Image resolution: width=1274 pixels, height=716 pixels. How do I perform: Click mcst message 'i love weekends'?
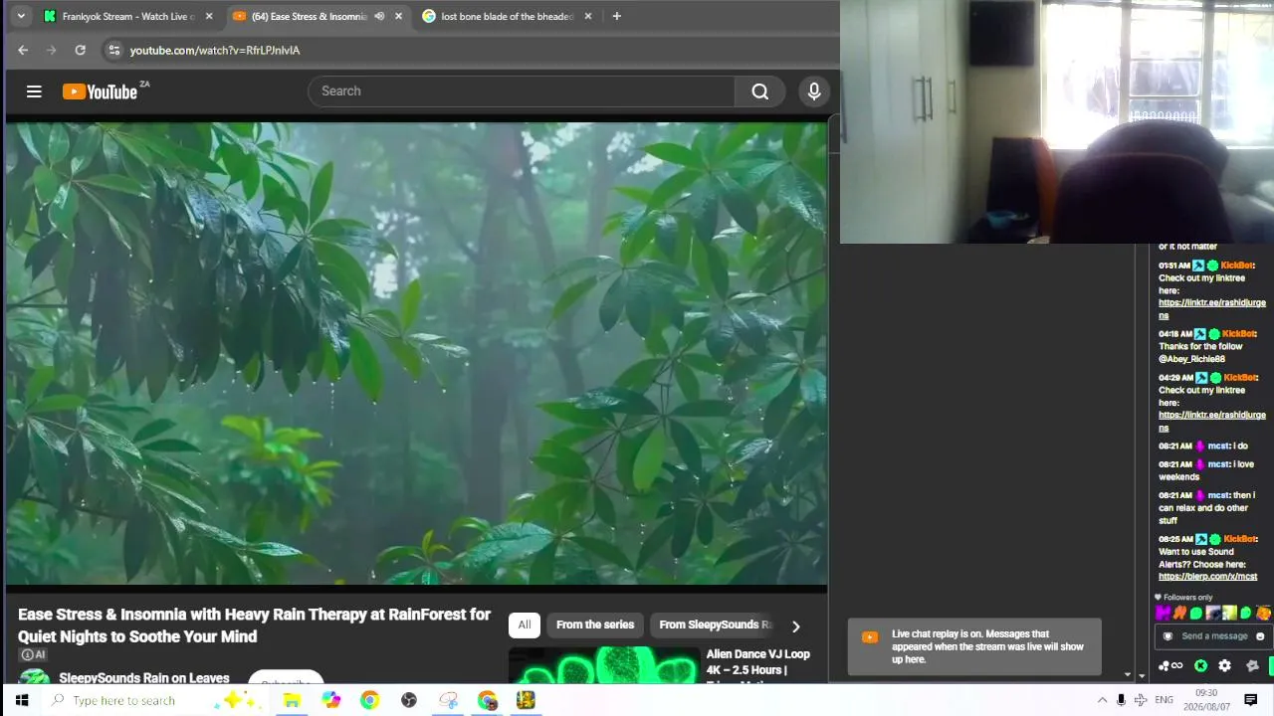click(1206, 470)
